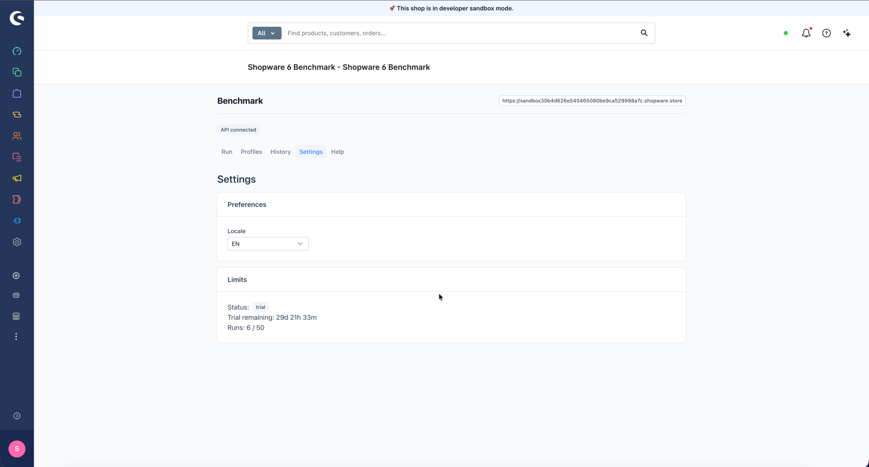
Task: Click the sandbox shopware.store URL
Action: [592, 101]
